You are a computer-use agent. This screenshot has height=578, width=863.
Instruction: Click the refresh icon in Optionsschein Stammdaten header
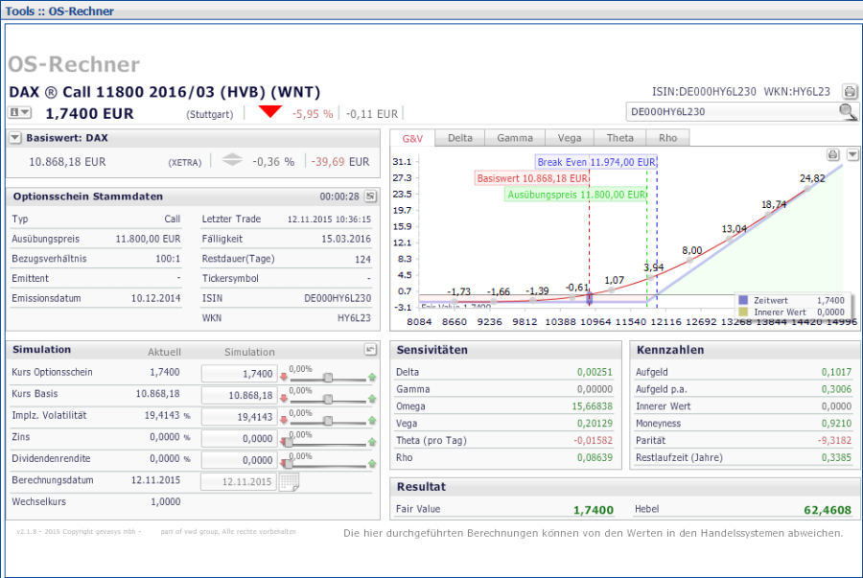point(371,197)
